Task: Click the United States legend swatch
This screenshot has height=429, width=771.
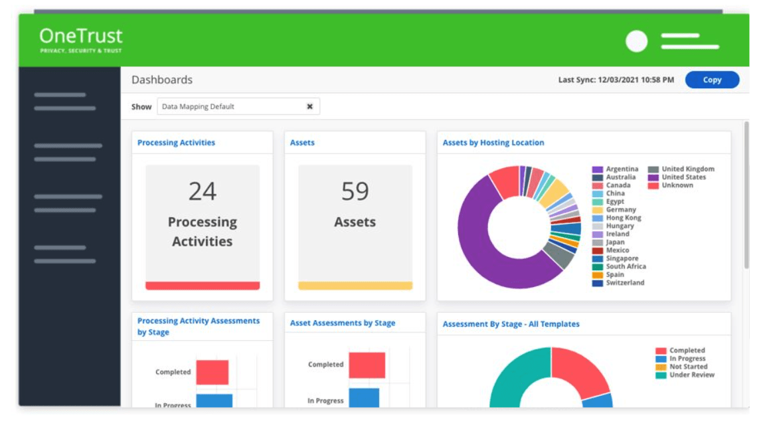Action: [x=653, y=177]
